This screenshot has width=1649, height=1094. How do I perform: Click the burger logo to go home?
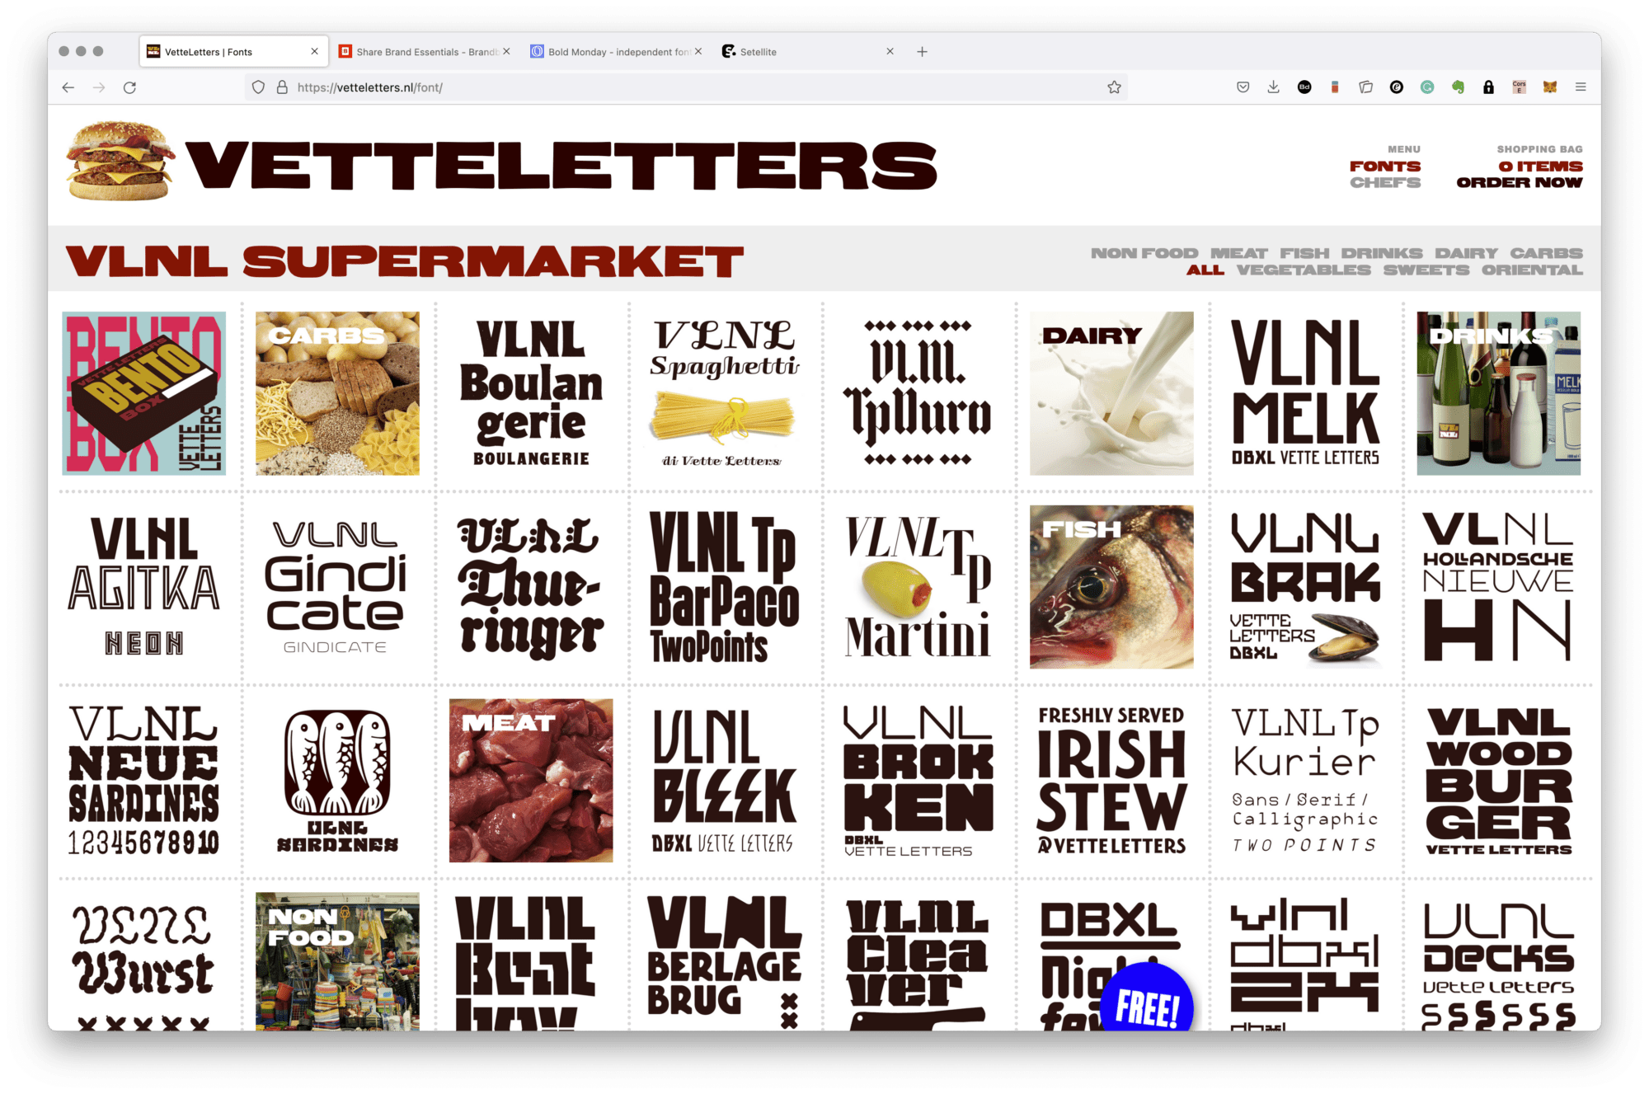[120, 162]
